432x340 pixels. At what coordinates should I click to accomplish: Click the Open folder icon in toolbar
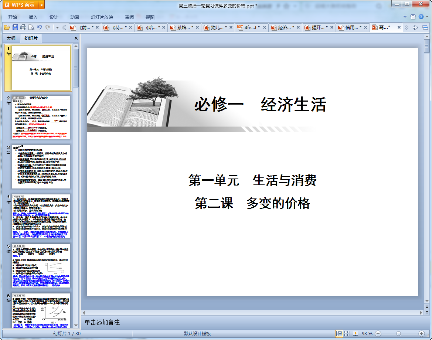coord(7,27)
